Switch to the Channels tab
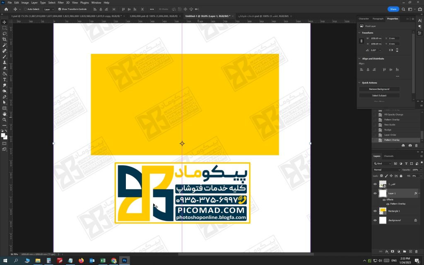Screen dimensions: 424x265 pos(388,156)
